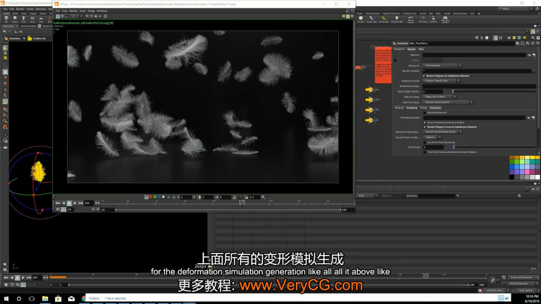Click the MPlay gamma field 2.2

tap(254, 197)
